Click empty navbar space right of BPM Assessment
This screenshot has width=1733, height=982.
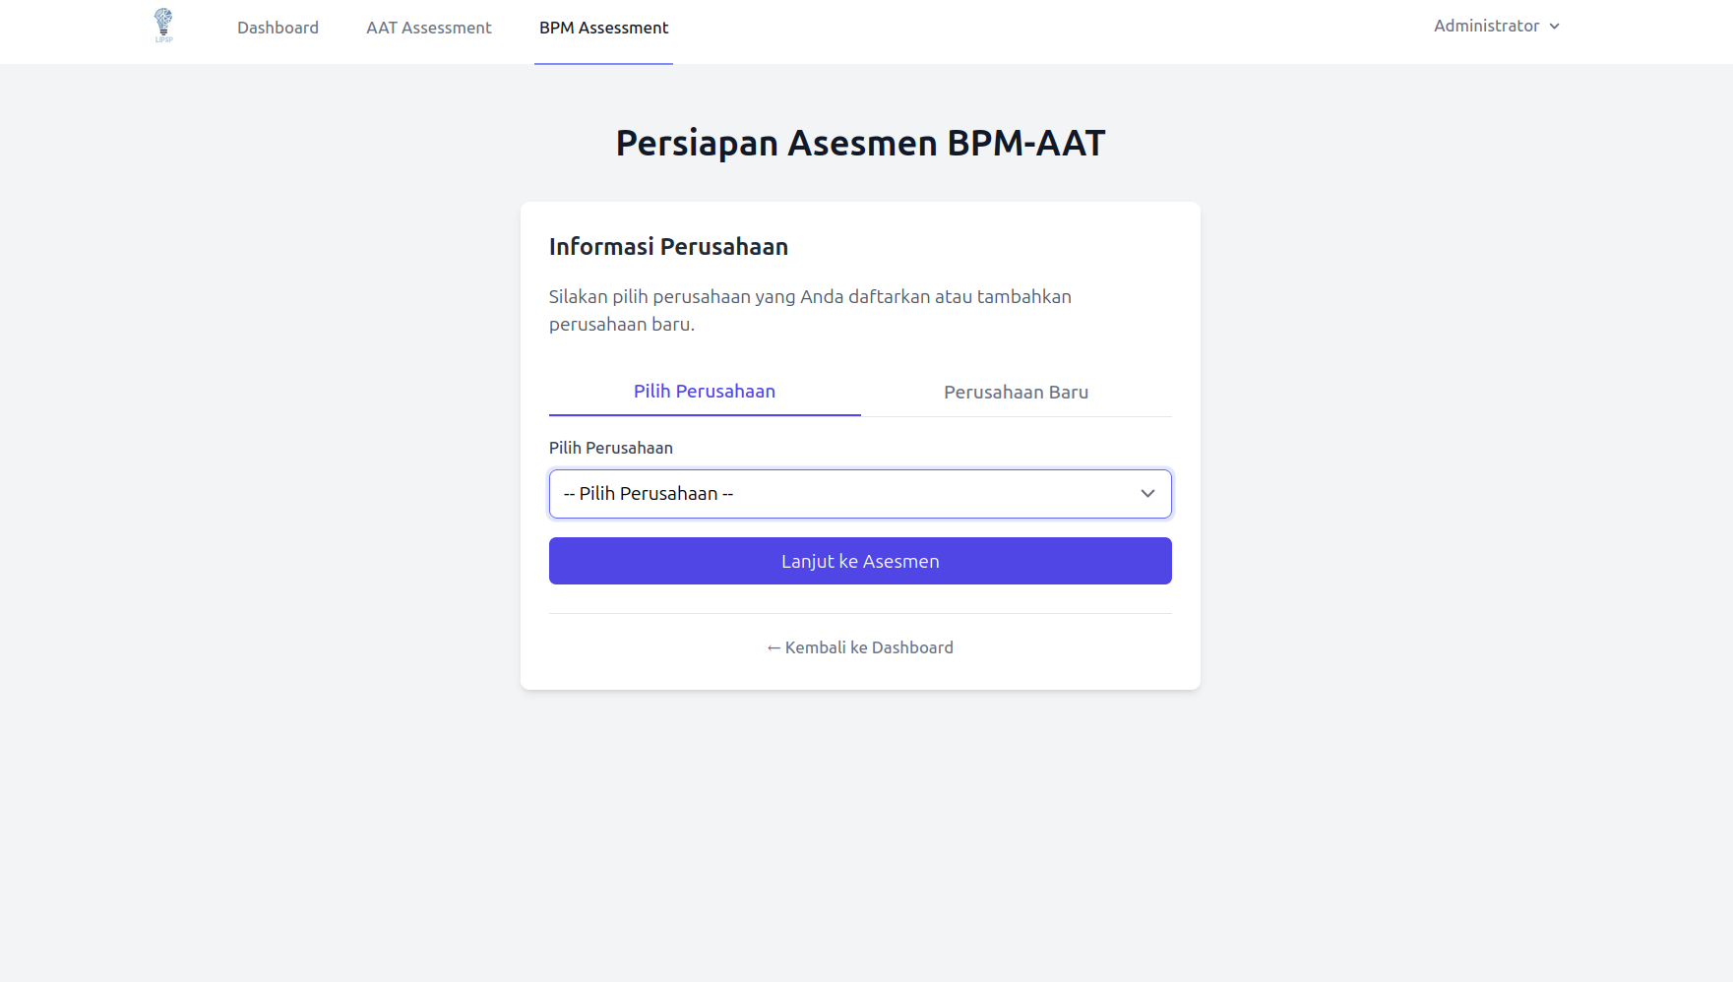1033,30
